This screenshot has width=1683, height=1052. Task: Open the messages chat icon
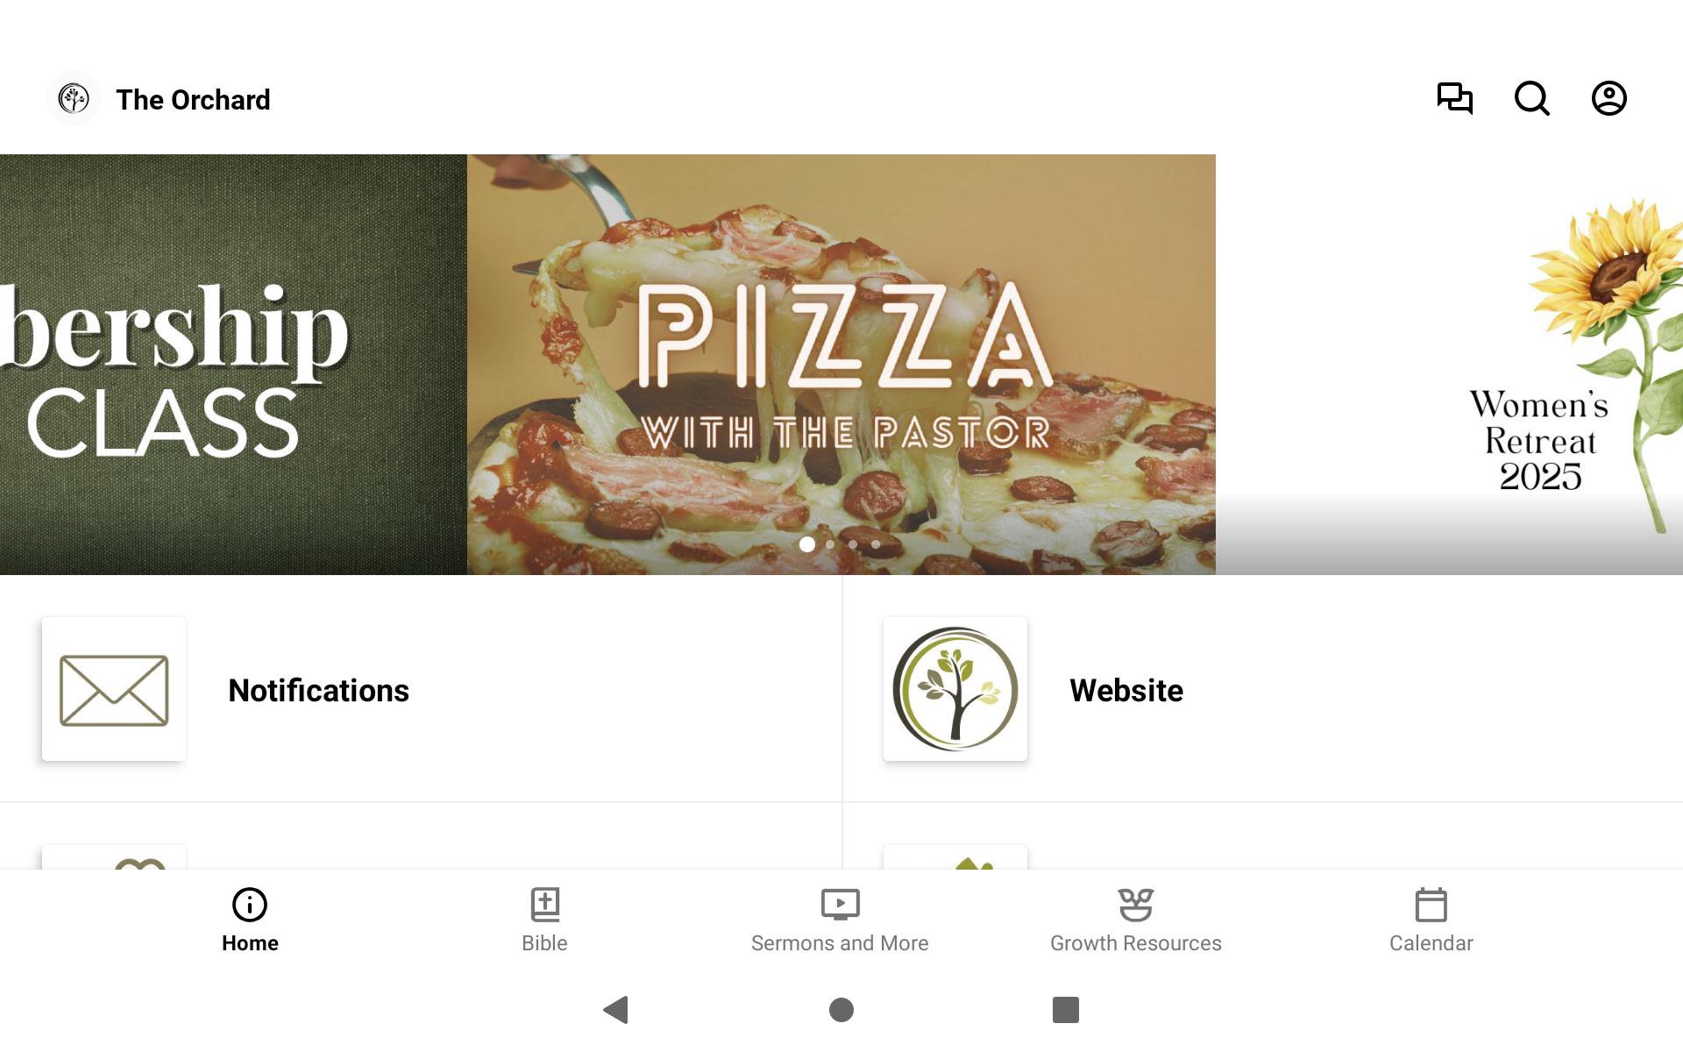click(x=1454, y=98)
